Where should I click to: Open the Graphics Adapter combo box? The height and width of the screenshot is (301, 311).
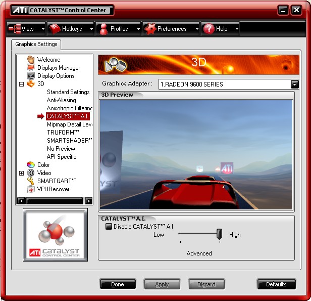[229, 84]
